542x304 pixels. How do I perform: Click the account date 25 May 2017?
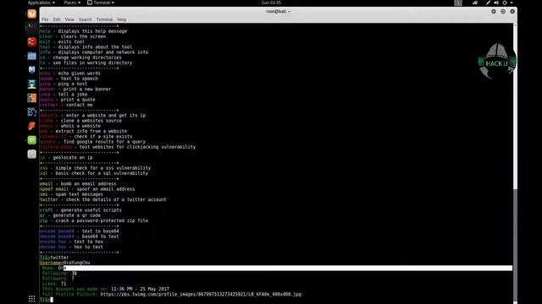[154, 289]
